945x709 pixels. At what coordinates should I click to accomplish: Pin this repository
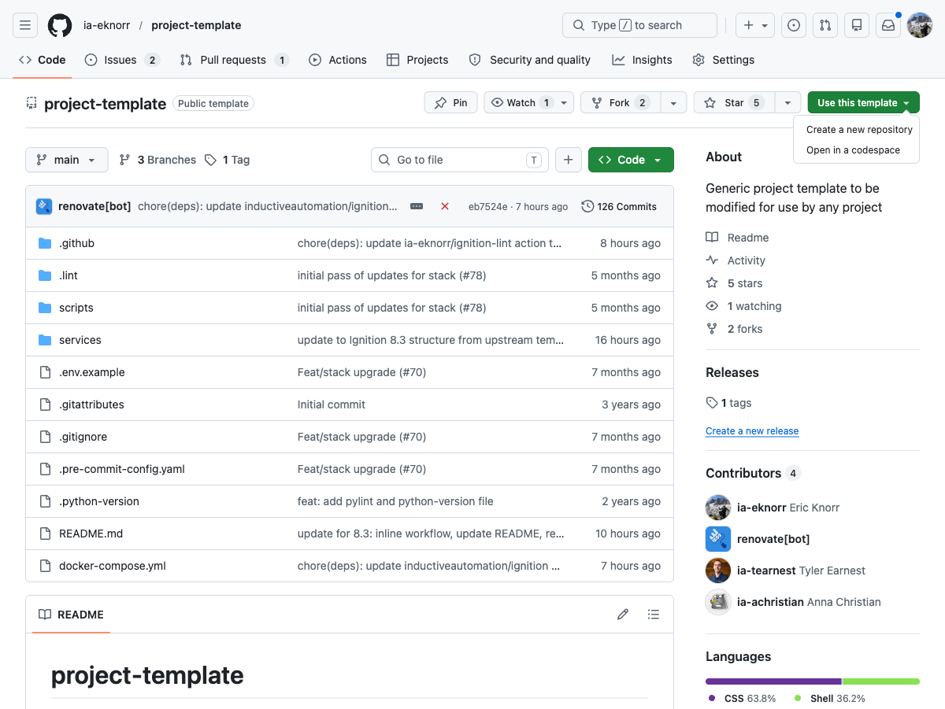pyautogui.click(x=450, y=103)
